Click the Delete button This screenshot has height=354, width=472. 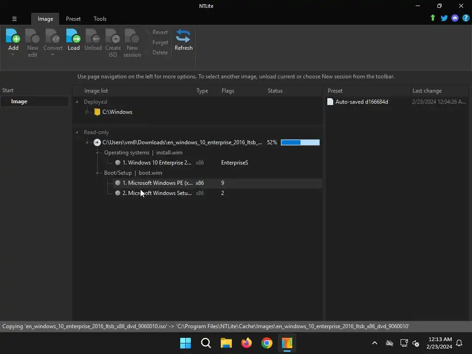click(x=160, y=53)
